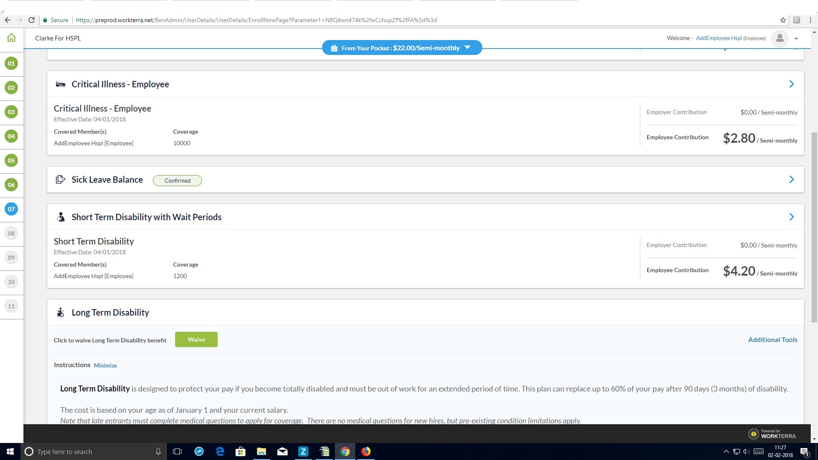Screen dimensions: 818x460
Task: Expand the Sick Leave Balance chevron
Action: [x=791, y=180]
